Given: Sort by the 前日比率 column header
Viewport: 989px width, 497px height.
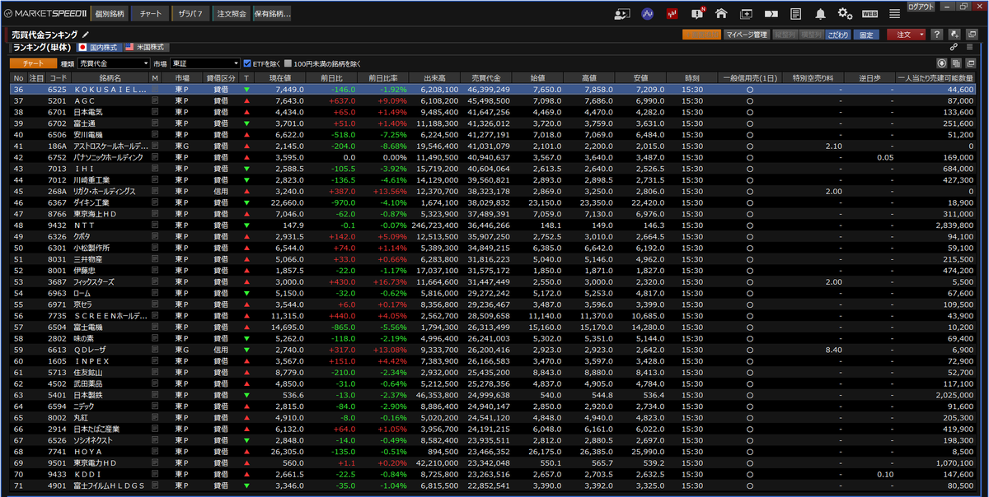Looking at the screenshot, I should pos(383,77).
